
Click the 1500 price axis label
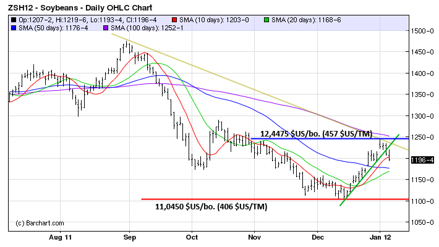(x=421, y=31)
